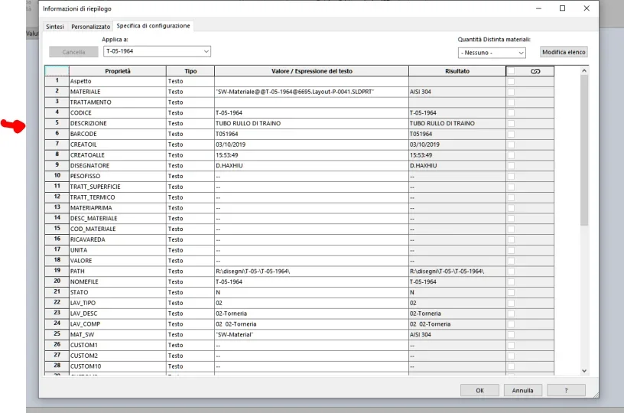Select the BARCODE property name cell
This screenshot has height=413, width=624.
pyautogui.click(x=116, y=134)
